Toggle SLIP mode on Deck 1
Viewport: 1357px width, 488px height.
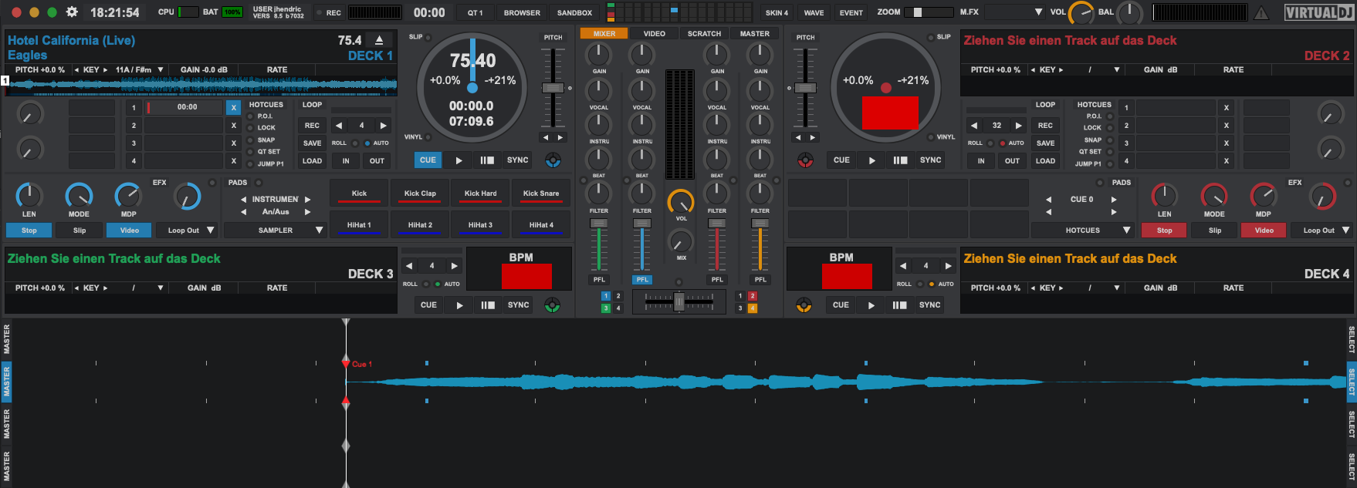[428, 37]
